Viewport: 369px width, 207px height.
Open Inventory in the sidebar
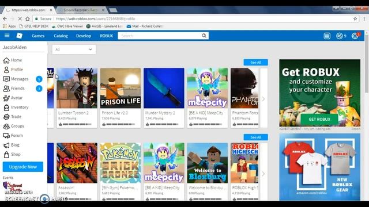coord(16,108)
